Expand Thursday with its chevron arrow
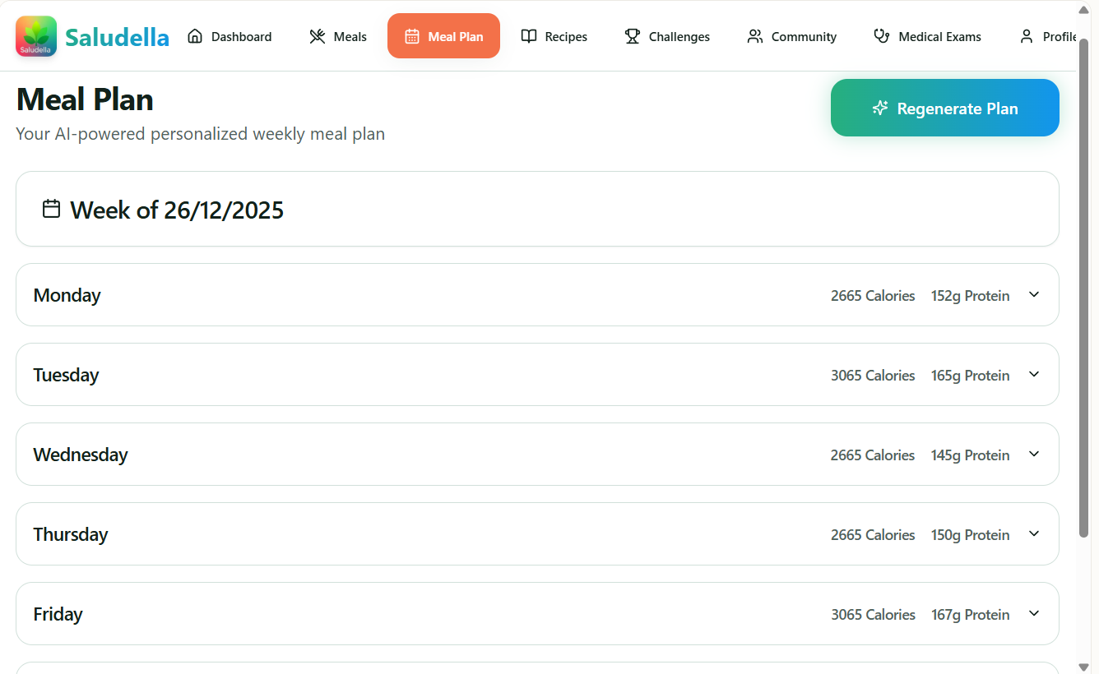 1034,533
